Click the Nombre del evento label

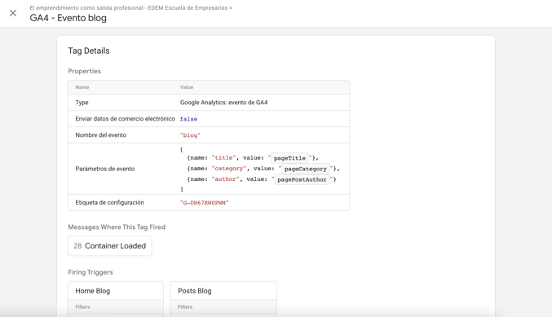(100, 135)
